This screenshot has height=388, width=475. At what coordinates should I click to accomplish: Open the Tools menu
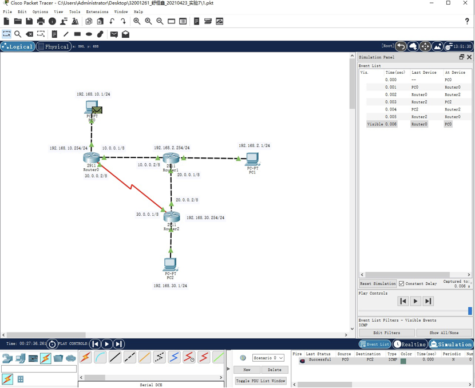coord(74,11)
